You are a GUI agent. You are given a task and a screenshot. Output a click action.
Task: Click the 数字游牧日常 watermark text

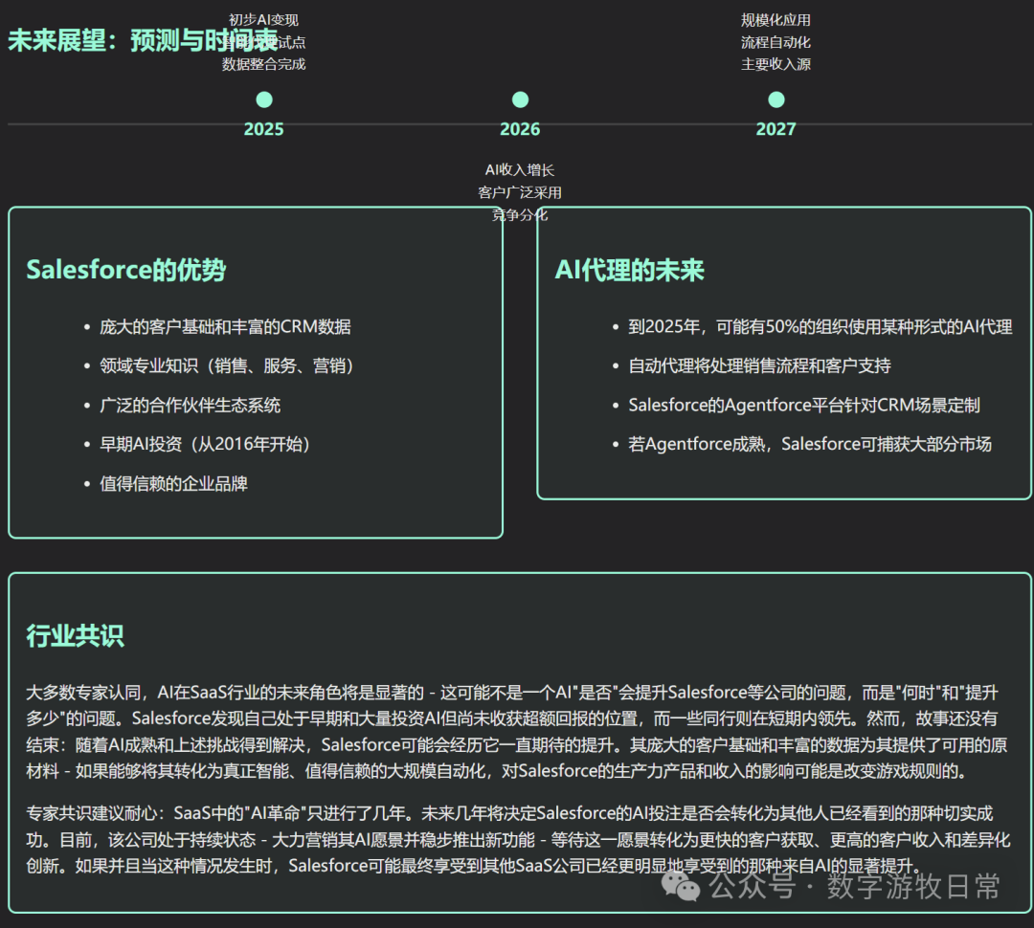pos(913,887)
